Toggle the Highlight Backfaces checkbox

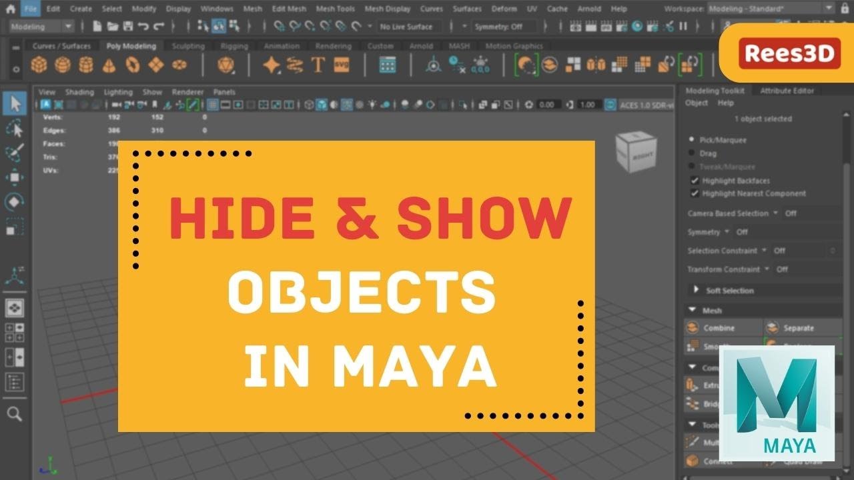(x=695, y=181)
